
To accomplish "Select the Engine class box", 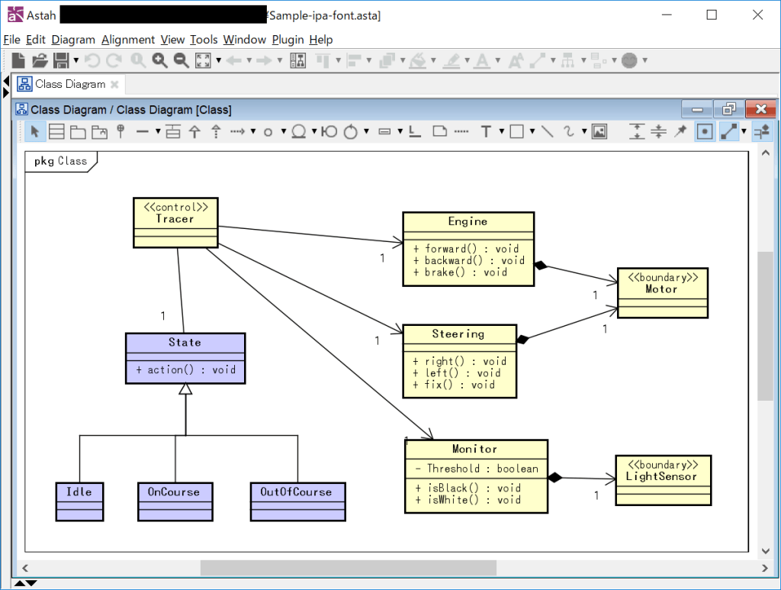I will tap(468, 249).
